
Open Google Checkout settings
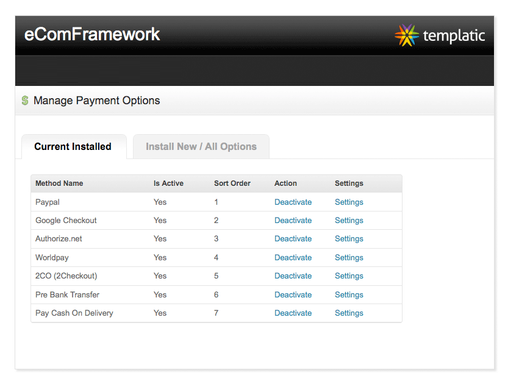349,221
